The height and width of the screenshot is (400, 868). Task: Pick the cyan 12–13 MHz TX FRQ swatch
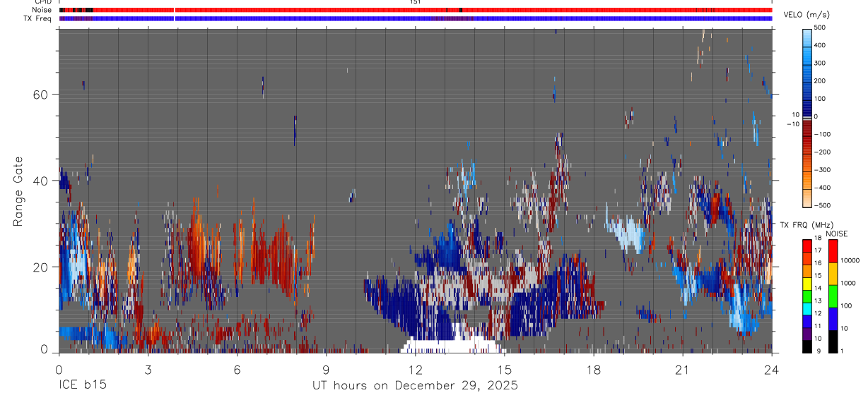pos(807,308)
